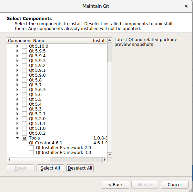Expand the Qt 5.9.0 tree node
Image resolution: width=193 pixels, height=192 pixels.
17,75
